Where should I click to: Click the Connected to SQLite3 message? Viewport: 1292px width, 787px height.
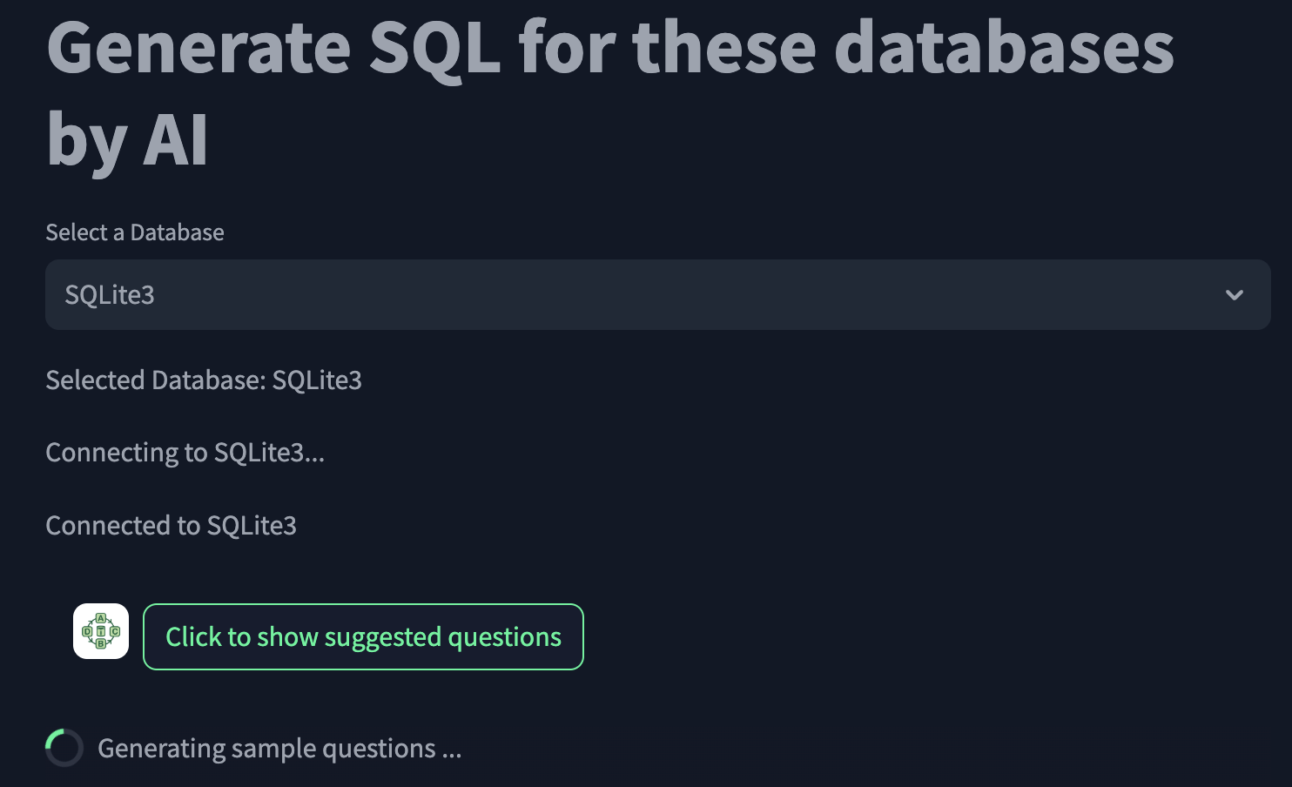tap(171, 526)
